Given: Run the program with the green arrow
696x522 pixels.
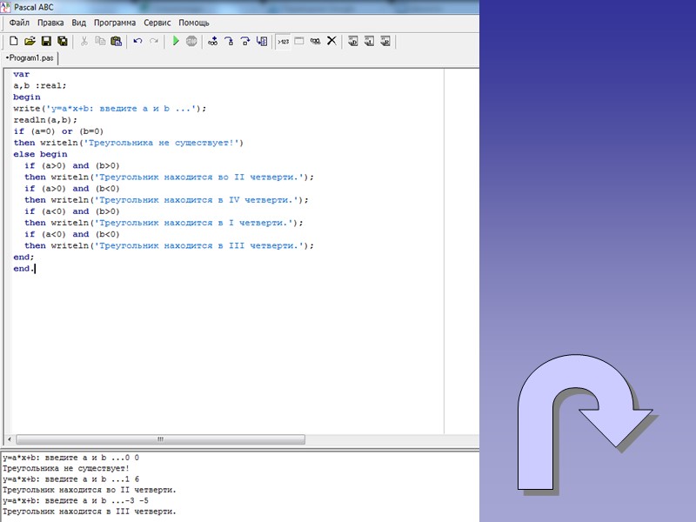Looking at the screenshot, I should pyautogui.click(x=175, y=41).
